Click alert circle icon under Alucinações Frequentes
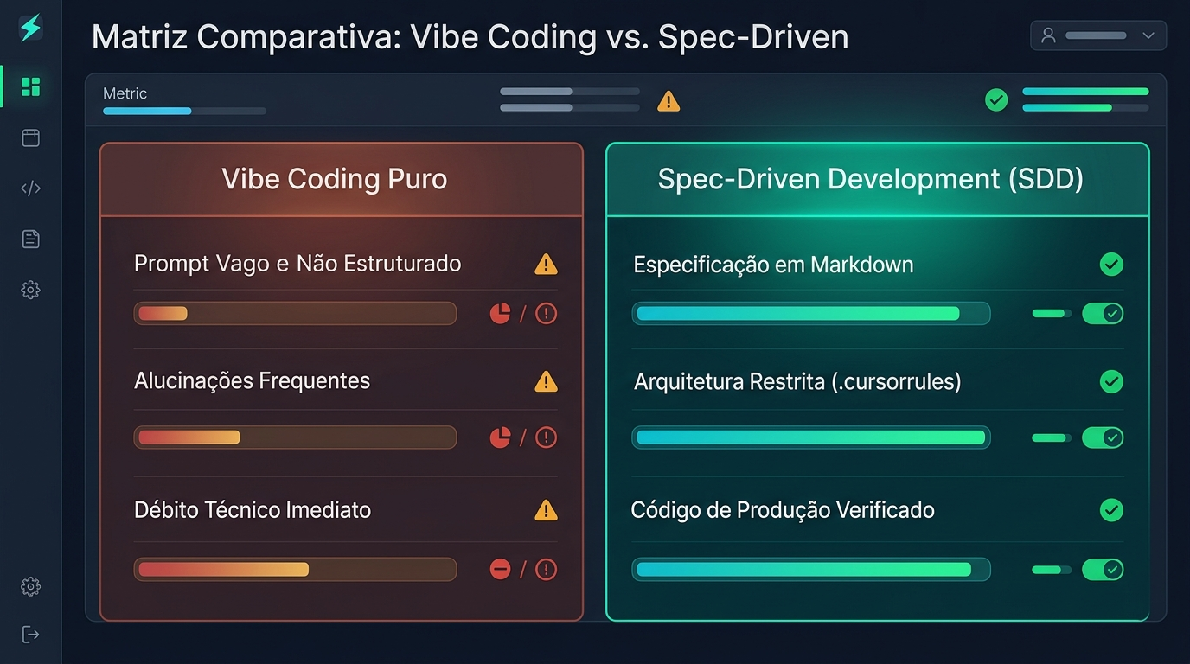The image size is (1190, 664). click(546, 437)
